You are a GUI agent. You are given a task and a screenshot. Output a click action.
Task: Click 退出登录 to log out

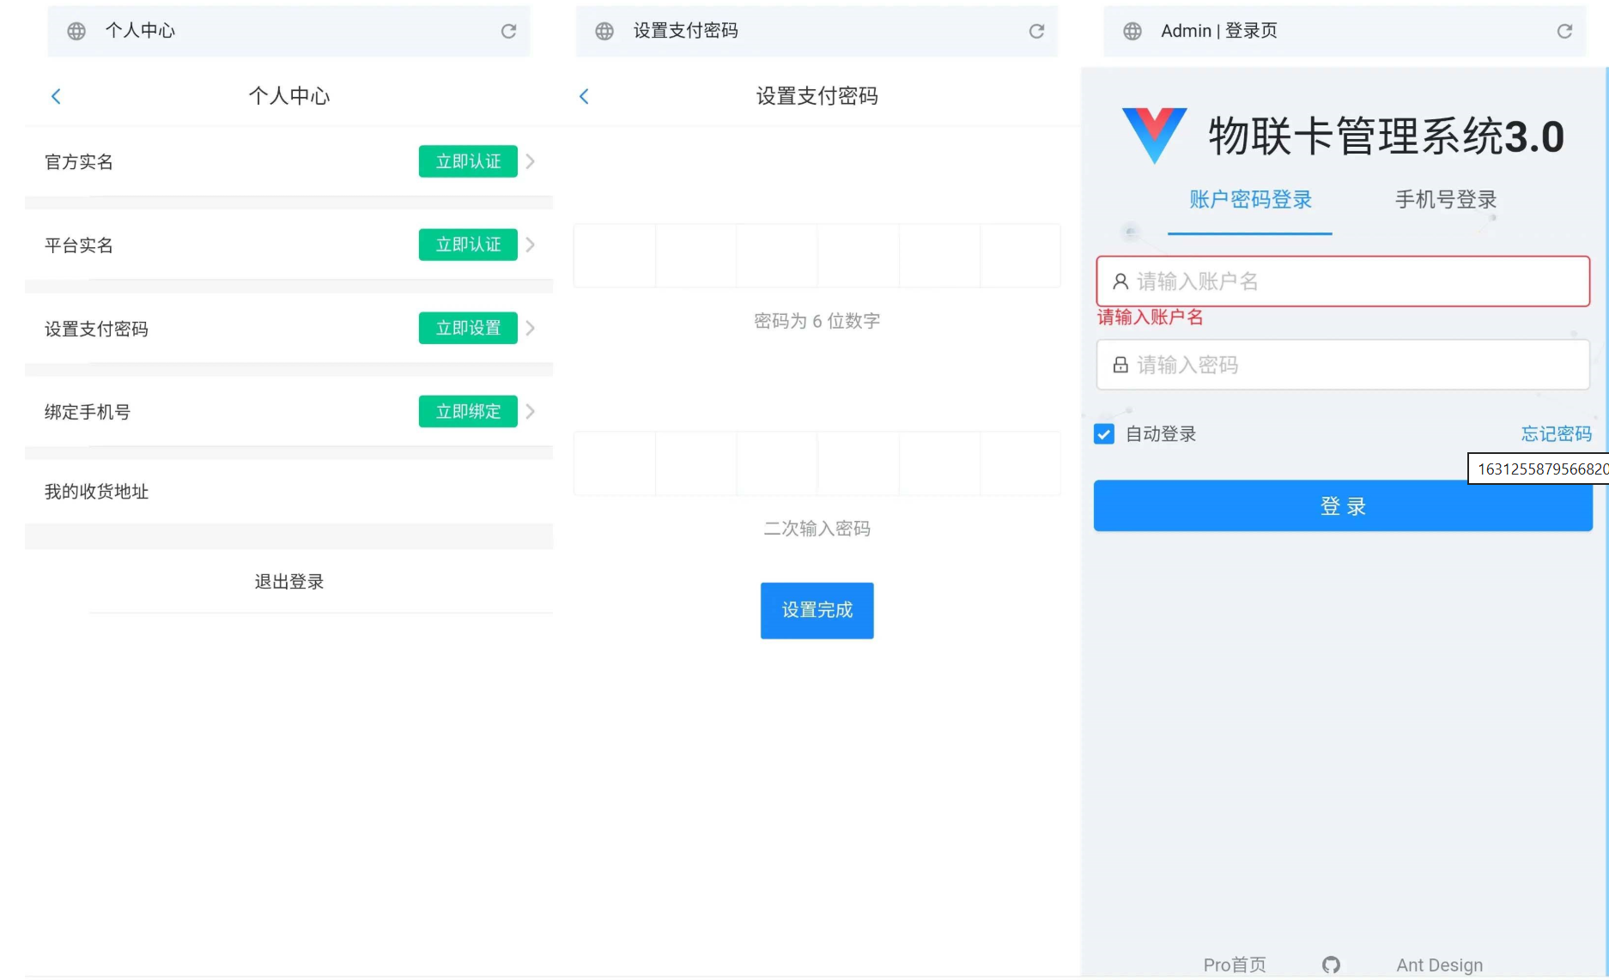tap(289, 582)
